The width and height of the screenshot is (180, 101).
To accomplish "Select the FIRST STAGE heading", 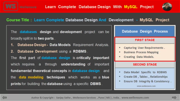I will click(145, 40).
